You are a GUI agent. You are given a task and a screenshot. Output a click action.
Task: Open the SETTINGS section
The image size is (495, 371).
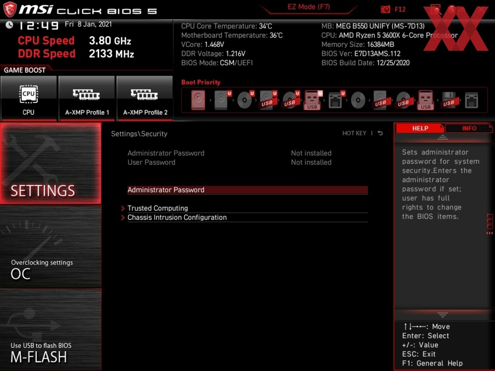coord(51,163)
